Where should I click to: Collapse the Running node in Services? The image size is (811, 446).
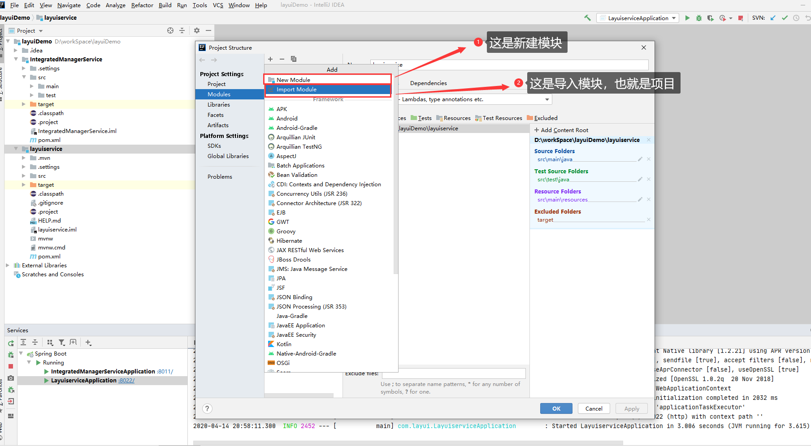click(x=29, y=363)
